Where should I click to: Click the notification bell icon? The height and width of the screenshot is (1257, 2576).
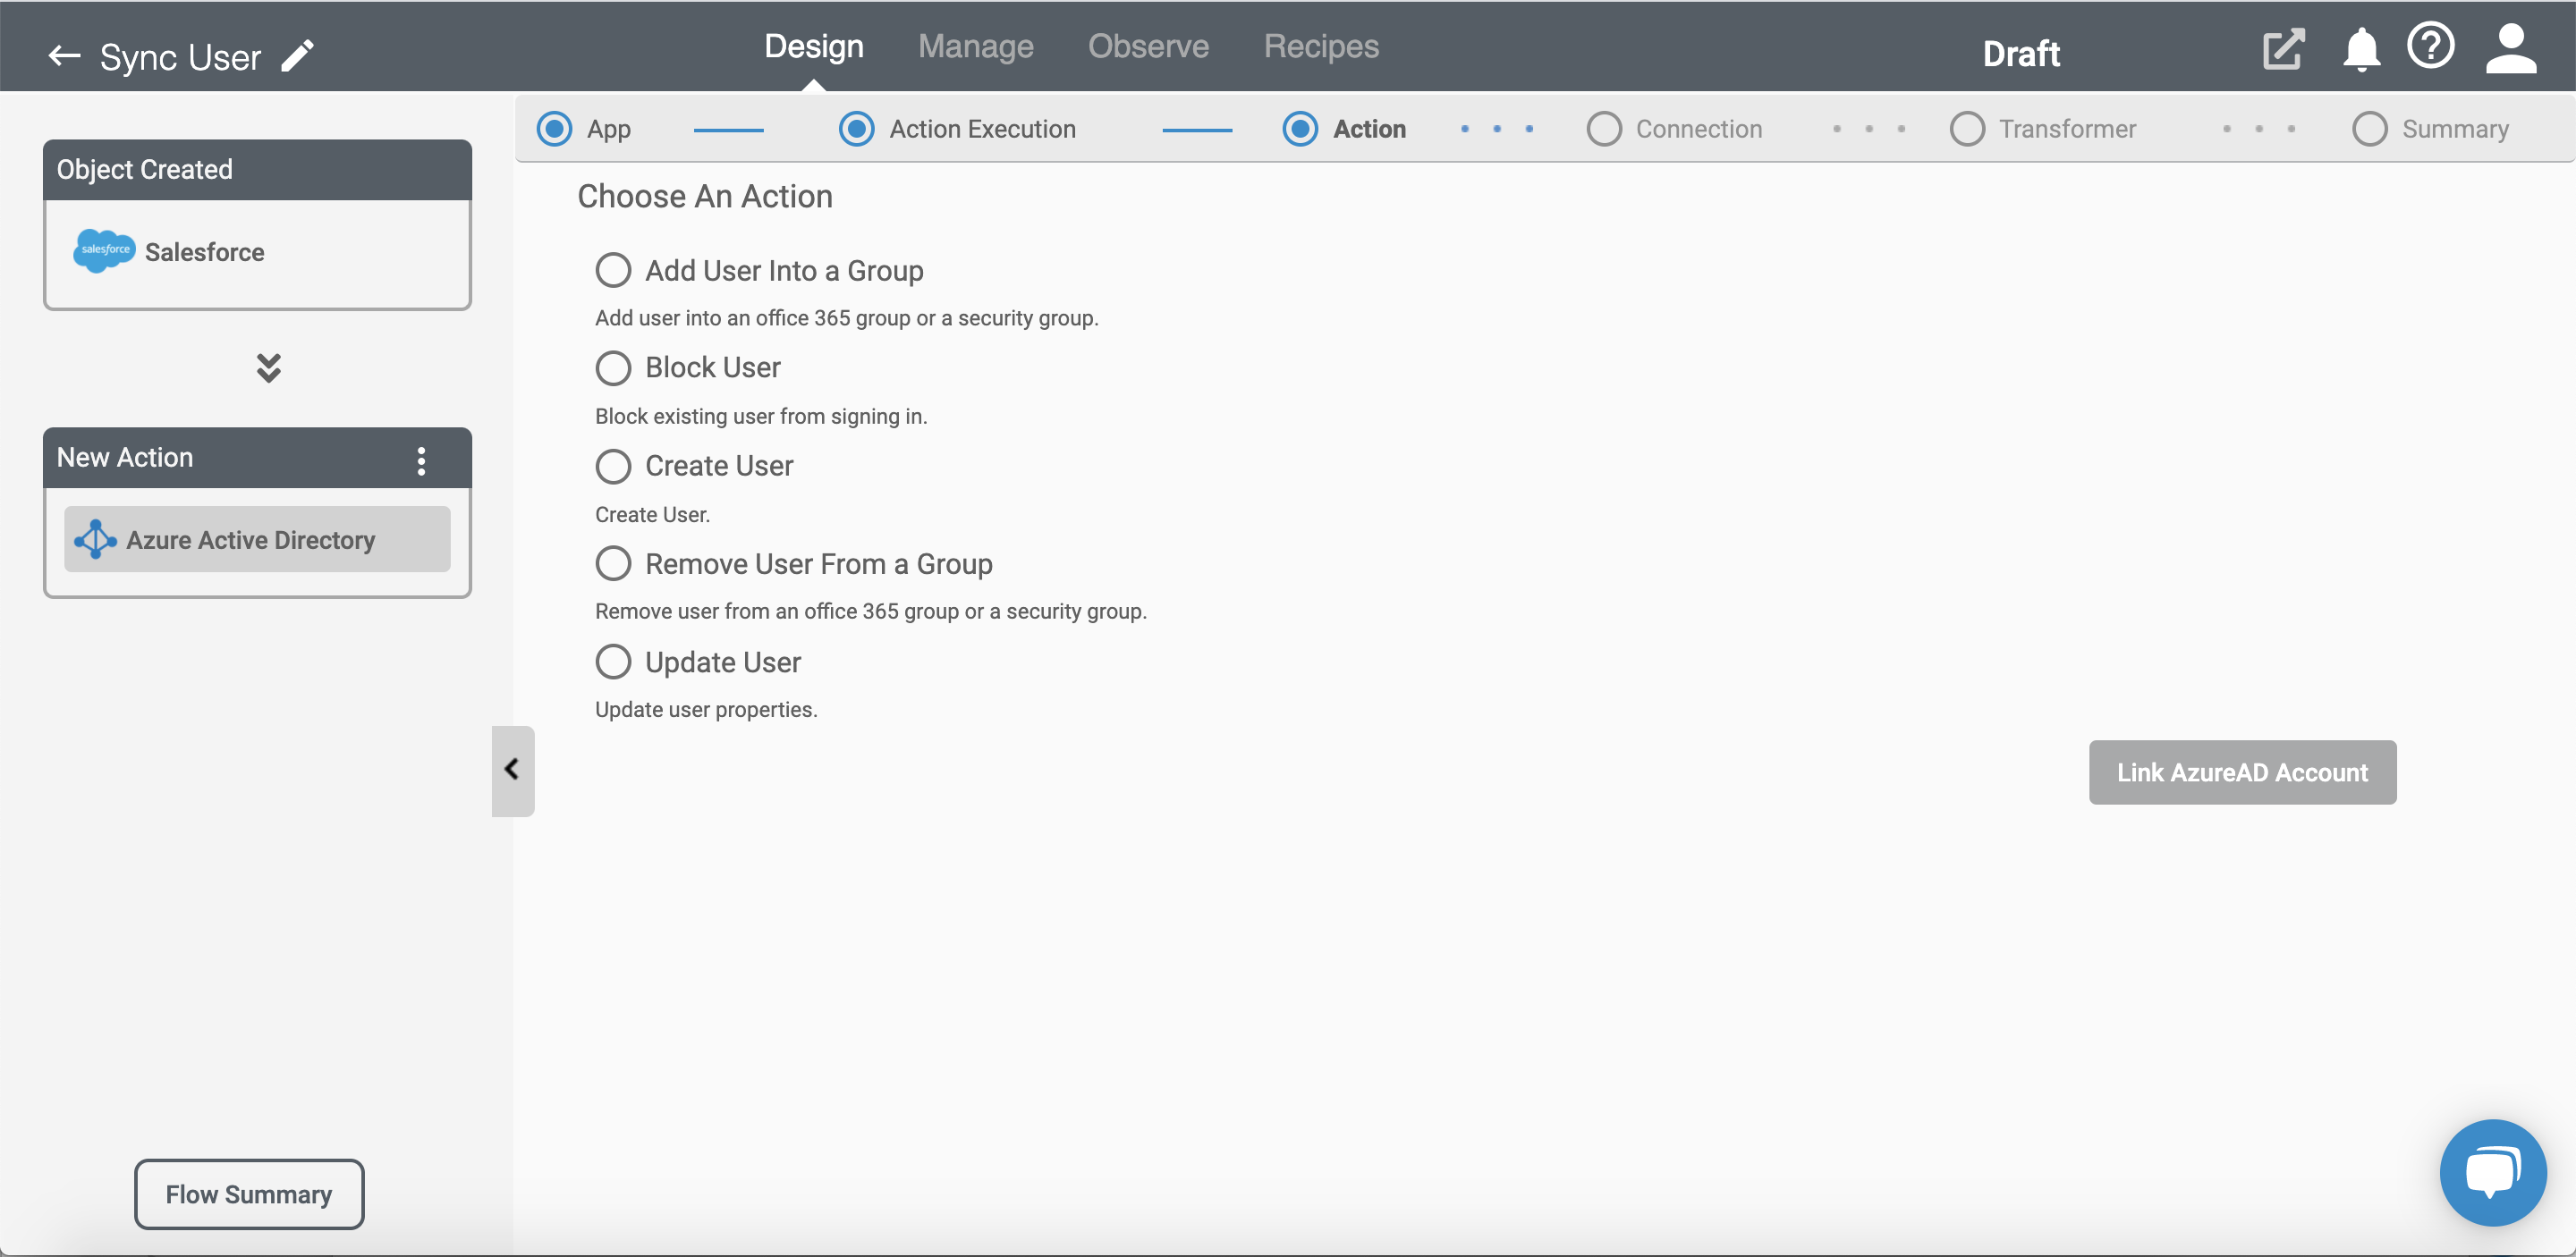(x=2364, y=55)
